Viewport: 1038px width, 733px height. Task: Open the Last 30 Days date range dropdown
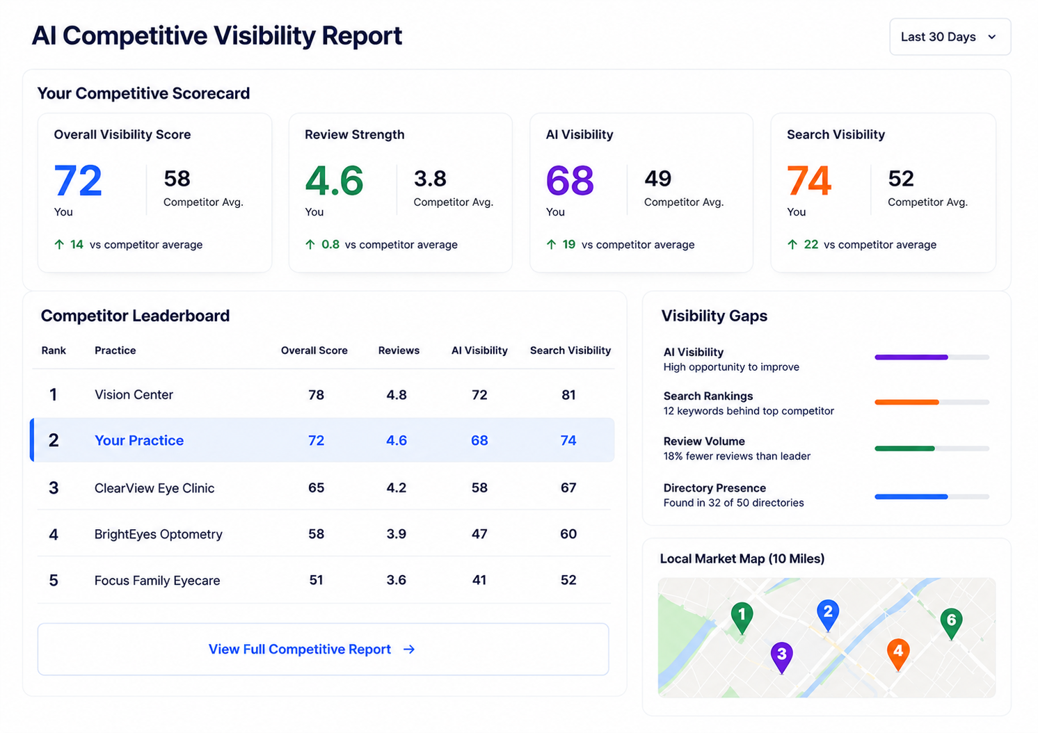coord(950,37)
